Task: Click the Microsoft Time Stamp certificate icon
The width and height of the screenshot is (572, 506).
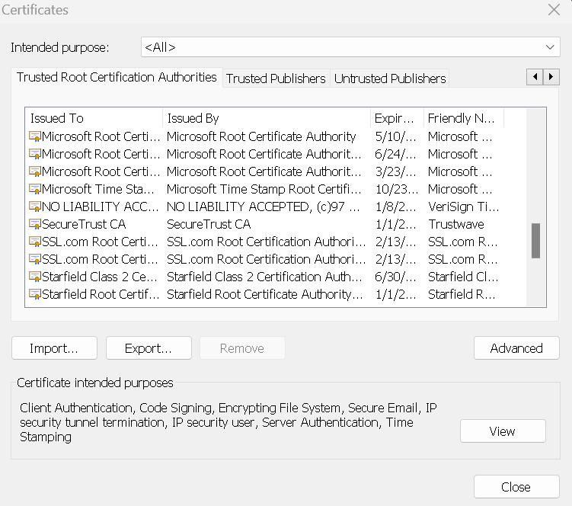Action: [35, 189]
